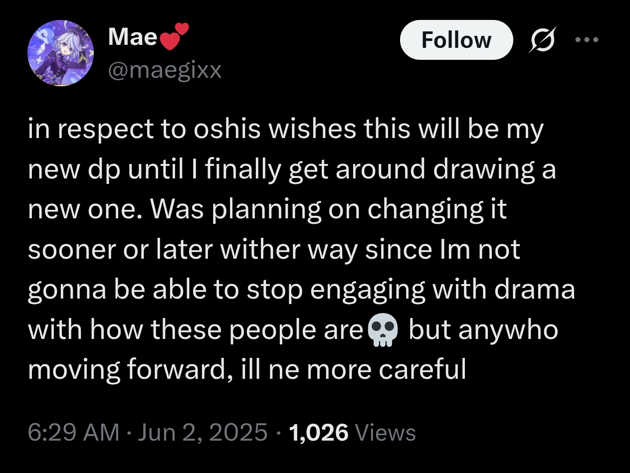This screenshot has height=473, width=630.
Task: Open the three-dot more options menu
Action: [586, 40]
